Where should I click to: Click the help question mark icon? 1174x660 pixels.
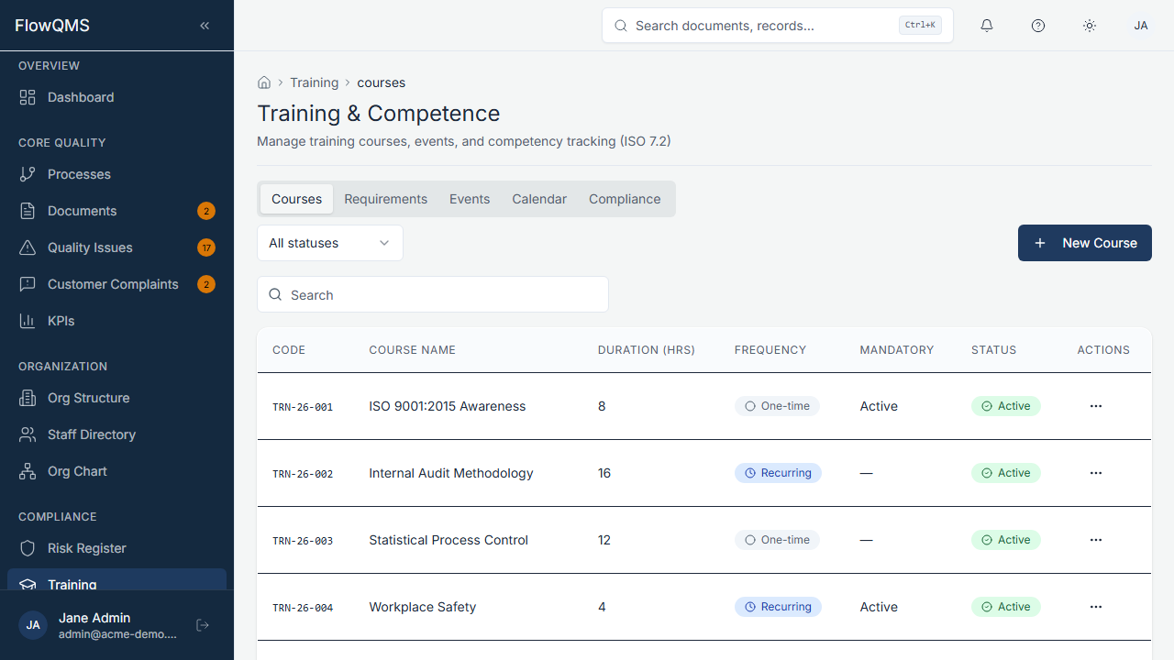coord(1038,26)
